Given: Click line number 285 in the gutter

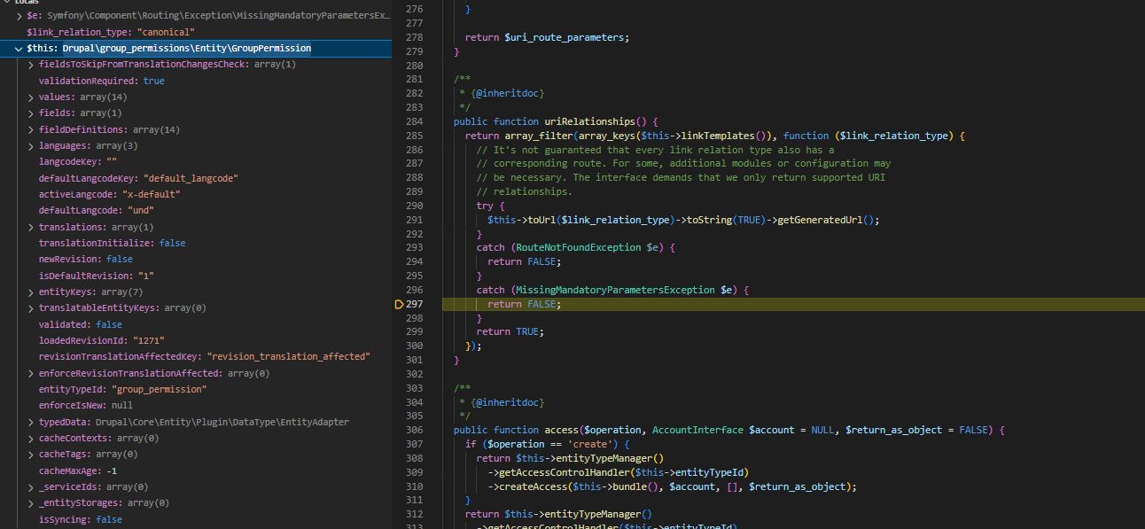Looking at the screenshot, I should (414, 136).
